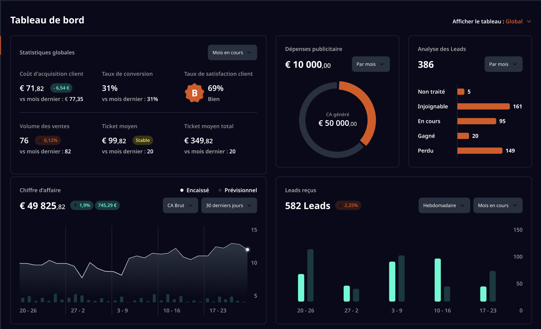Click the 745,29 € revenue badge
541x329 pixels.
pyautogui.click(x=107, y=205)
